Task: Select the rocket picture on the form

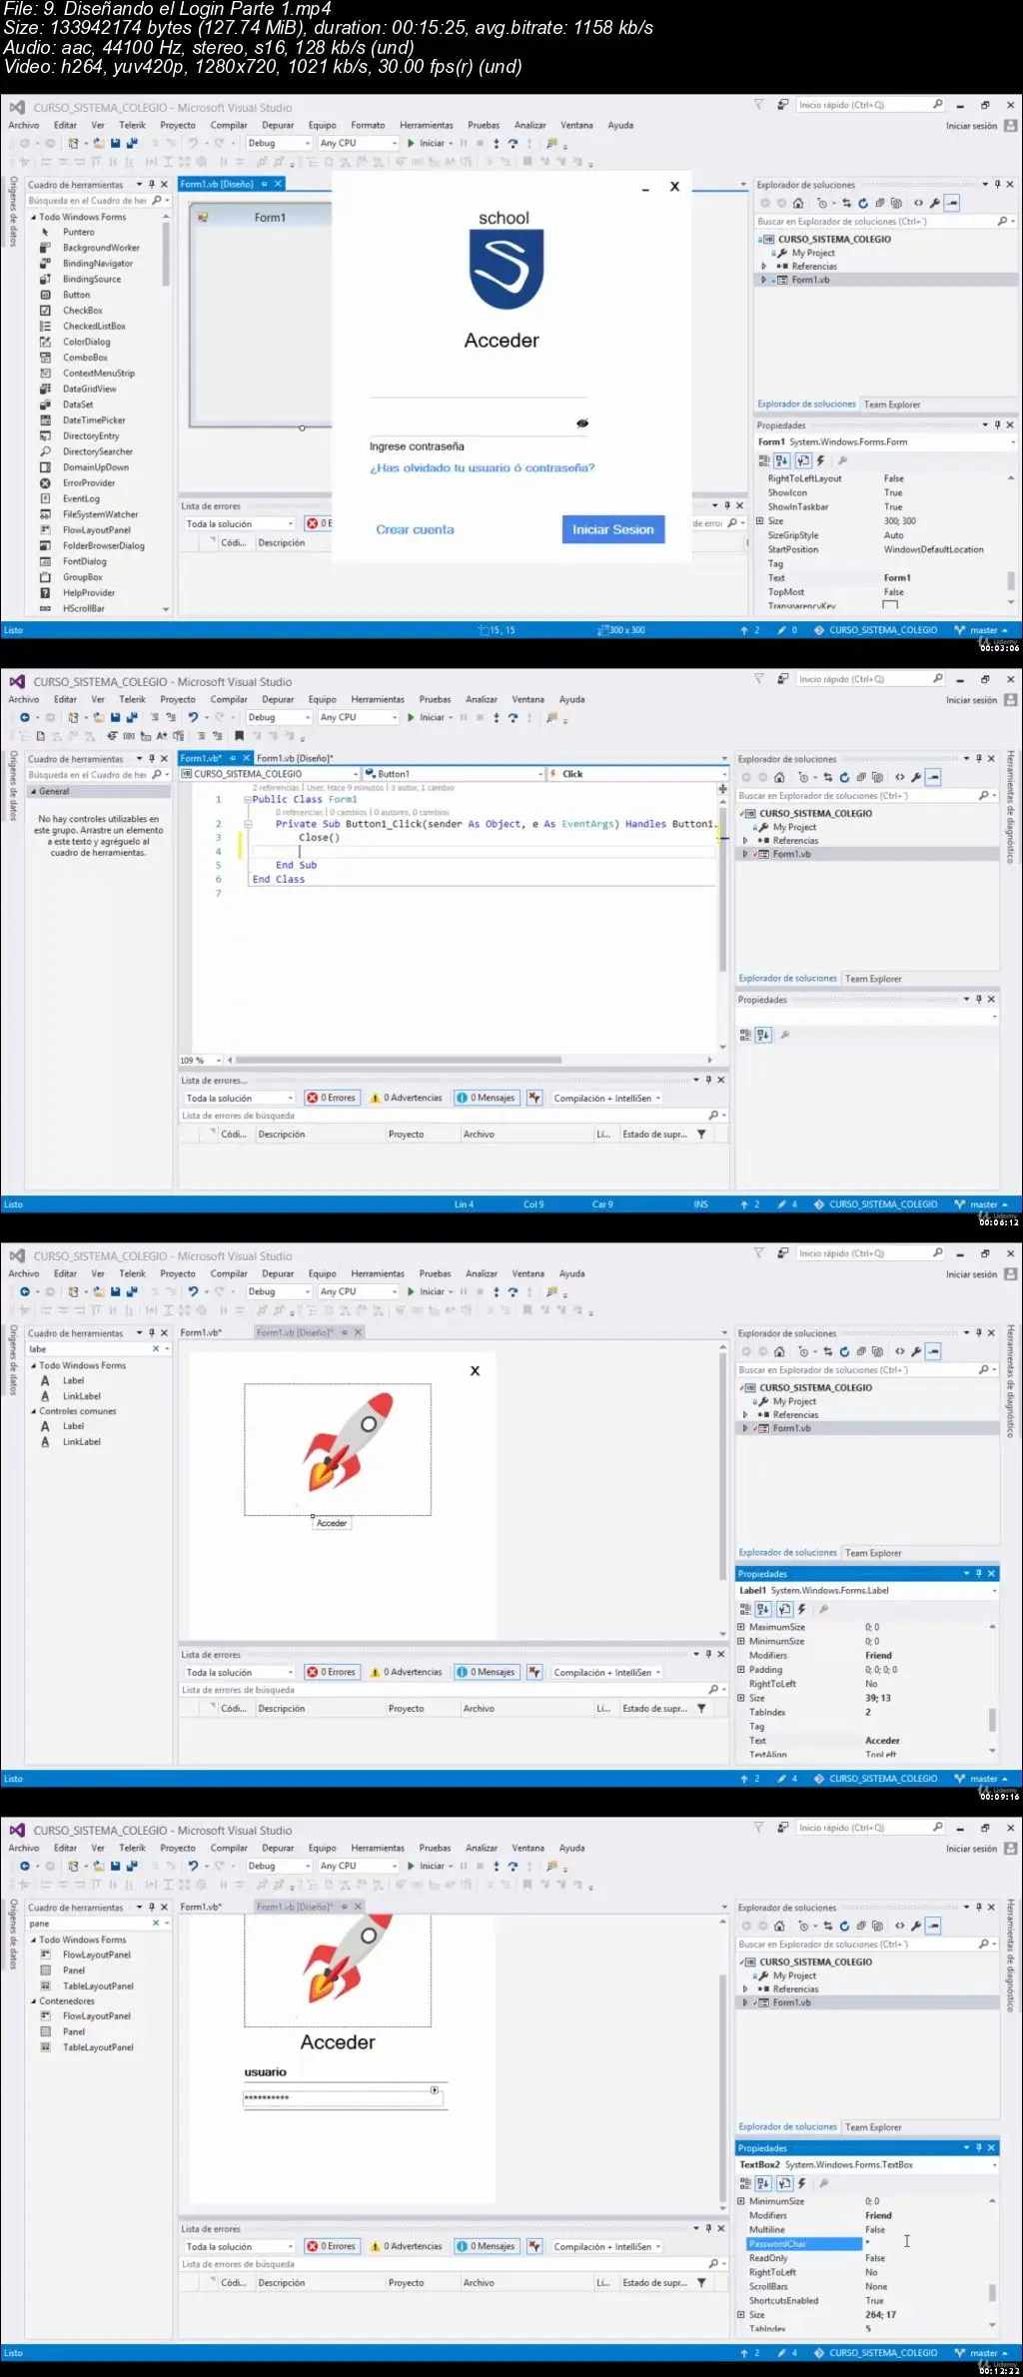Action: coord(338,1449)
